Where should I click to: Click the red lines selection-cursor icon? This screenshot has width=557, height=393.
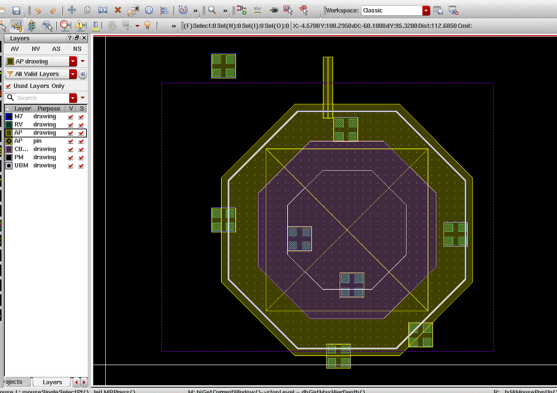coord(304,10)
